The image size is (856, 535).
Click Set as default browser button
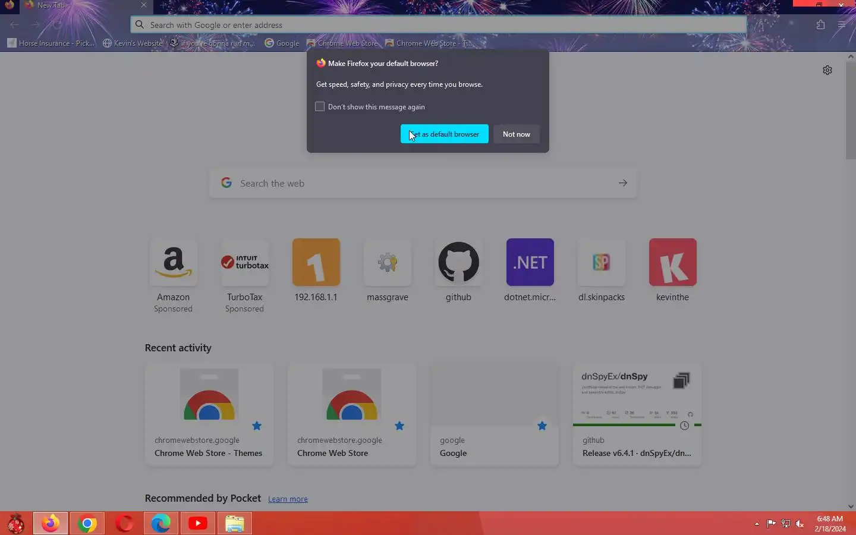point(444,134)
